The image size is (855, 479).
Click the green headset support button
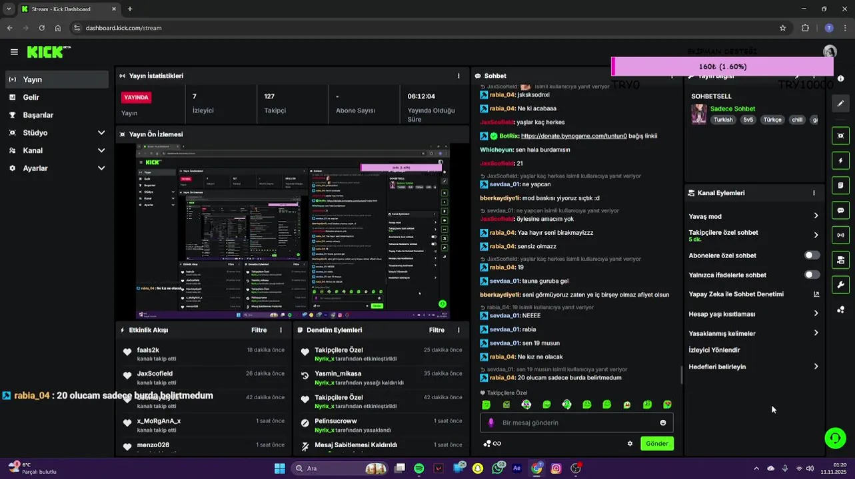pos(835,438)
